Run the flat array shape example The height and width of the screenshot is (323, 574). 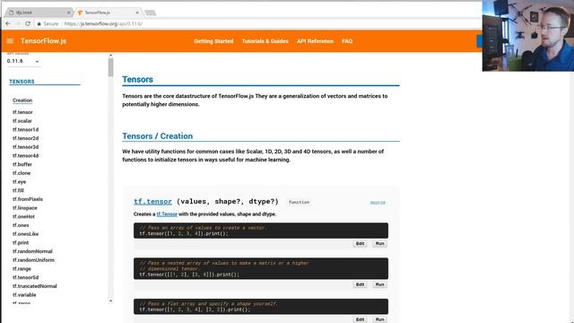pyautogui.click(x=379, y=319)
